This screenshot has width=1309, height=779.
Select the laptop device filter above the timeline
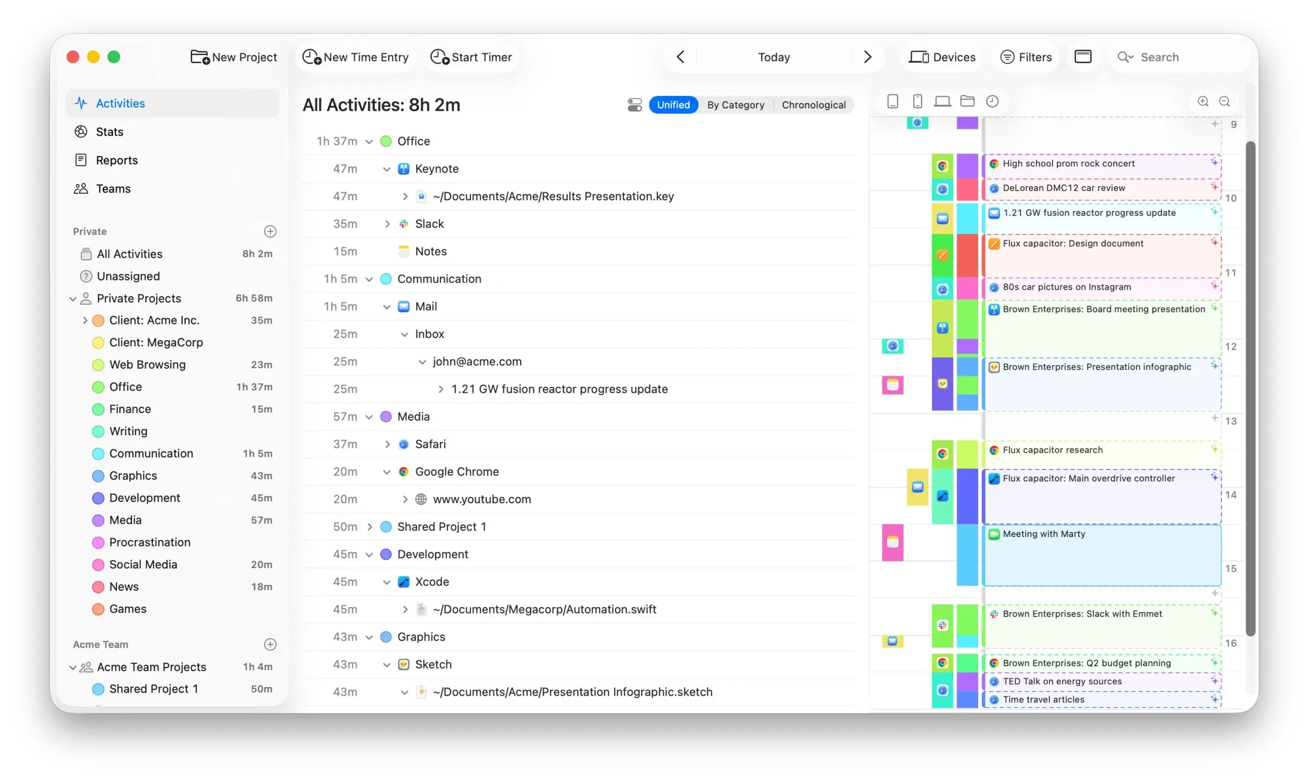tap(942, 101)
